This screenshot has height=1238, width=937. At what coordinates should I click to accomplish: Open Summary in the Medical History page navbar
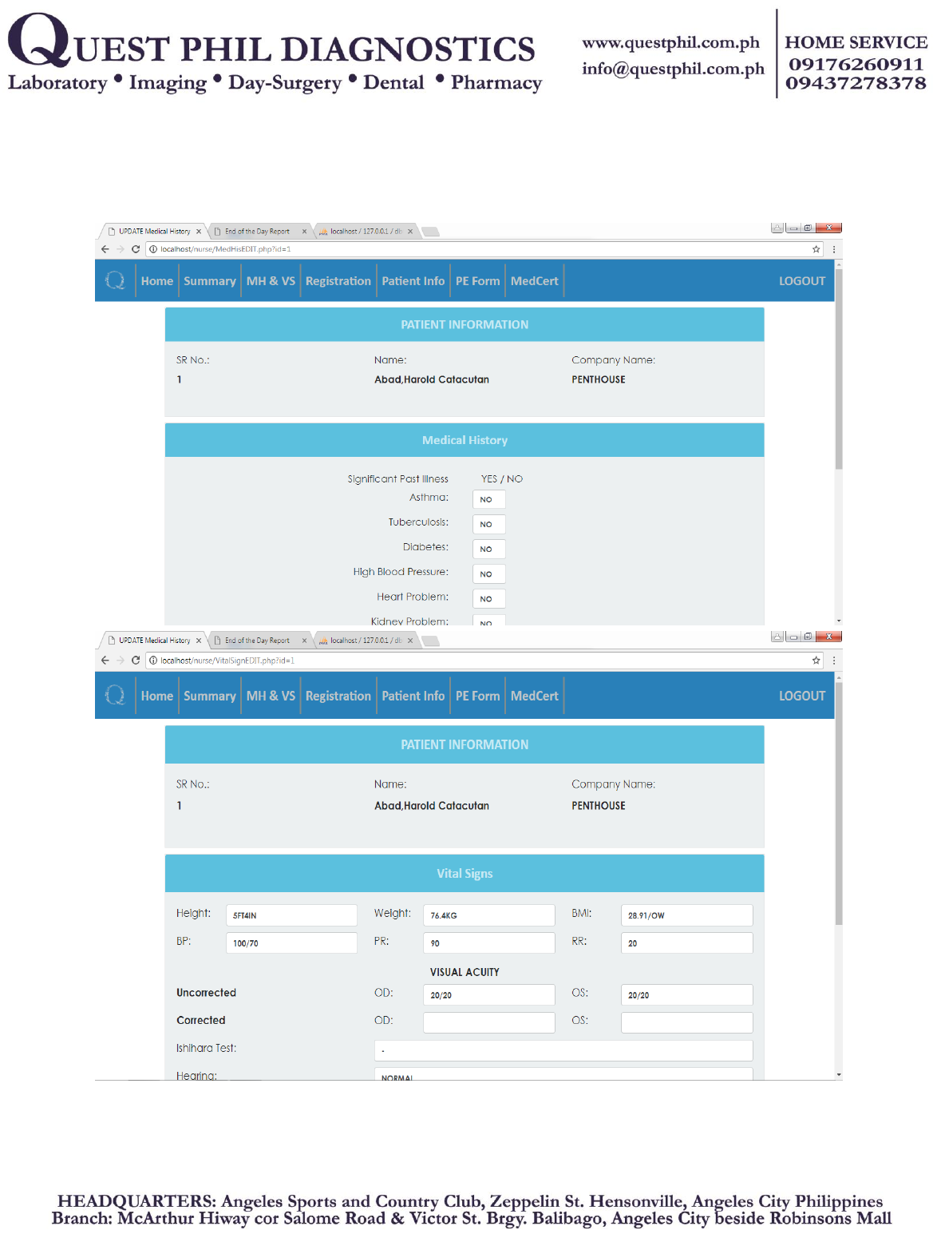click(x=210, y=281)
